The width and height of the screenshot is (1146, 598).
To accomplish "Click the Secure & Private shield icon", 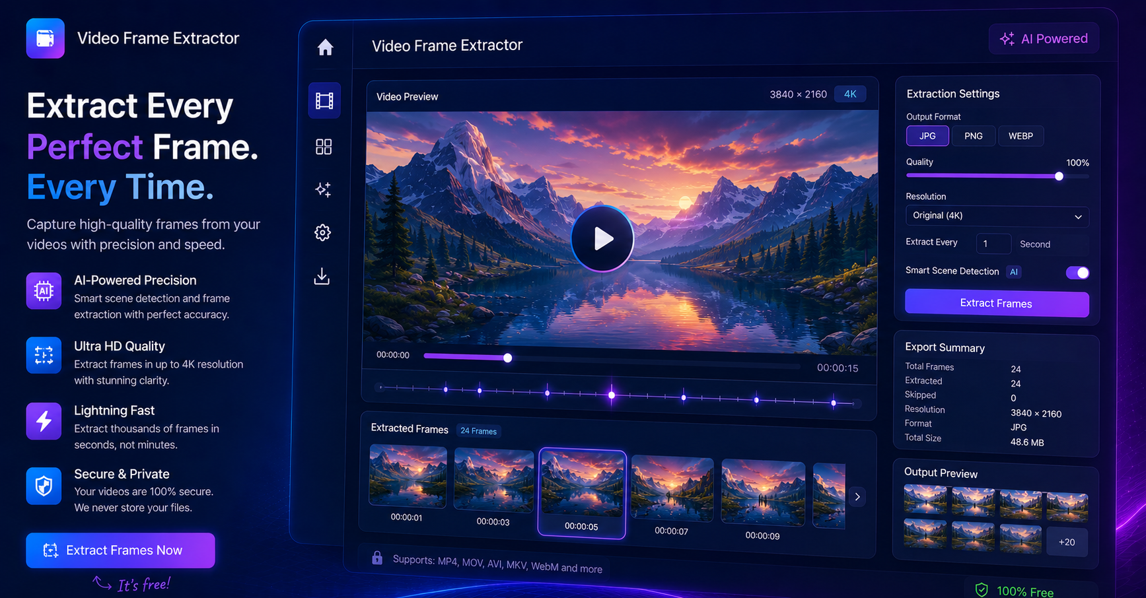I will 44,486.
